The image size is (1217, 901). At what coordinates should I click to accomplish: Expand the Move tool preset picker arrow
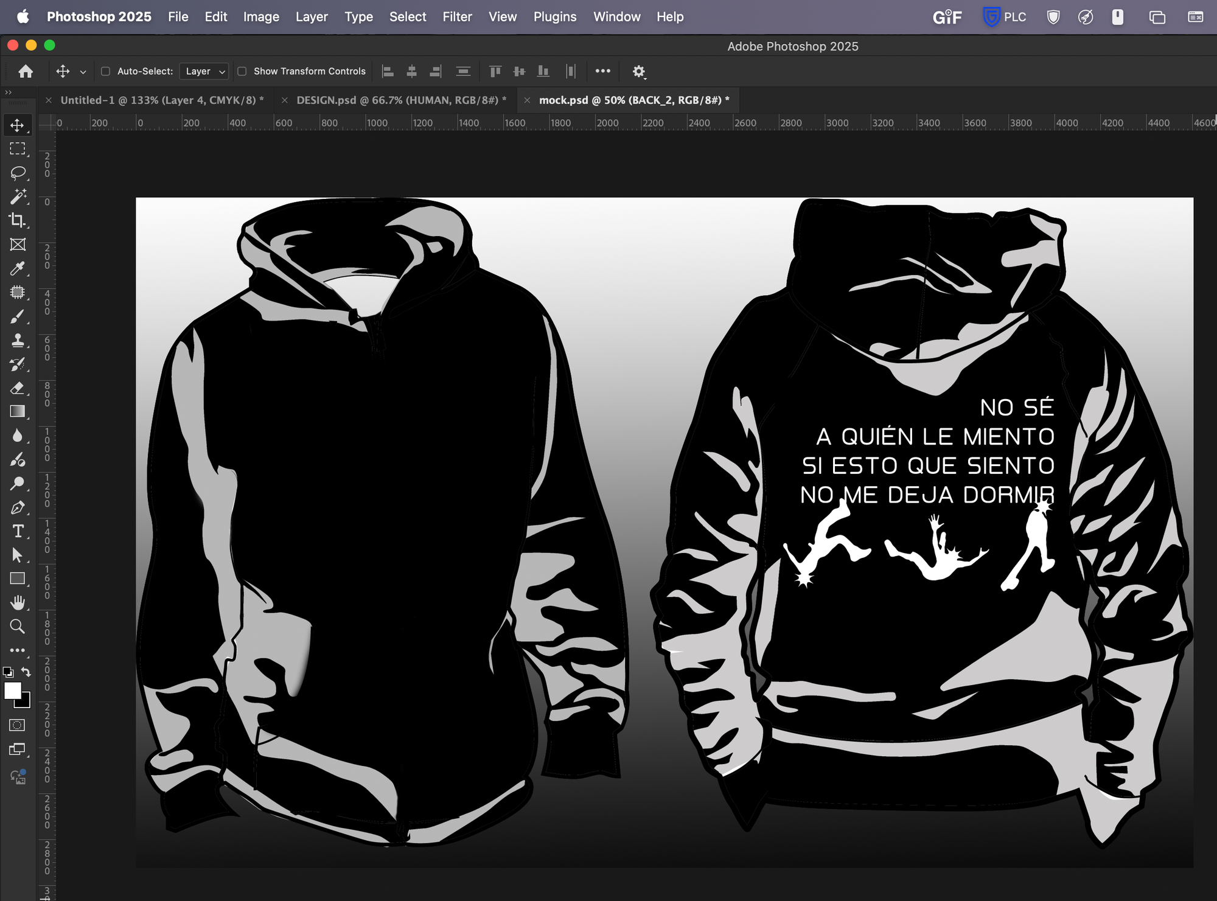83,72
